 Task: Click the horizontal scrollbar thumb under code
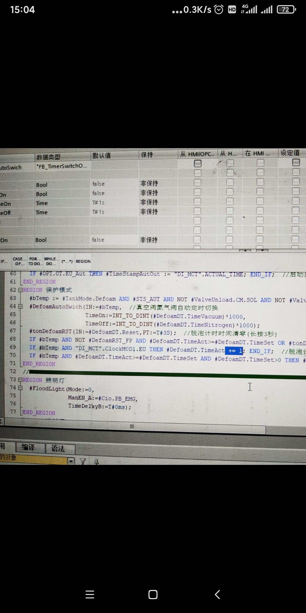pos(132,426)
